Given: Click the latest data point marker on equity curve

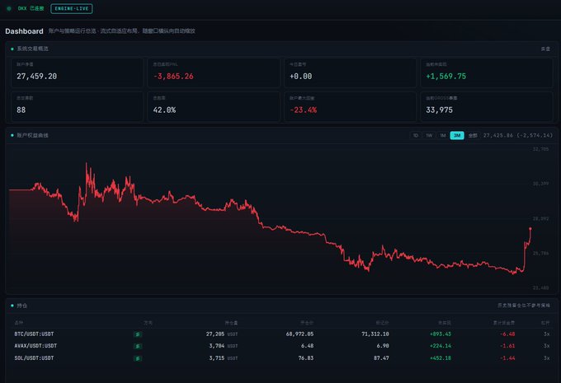Looking at the screenshot, I should click(530, 228).
